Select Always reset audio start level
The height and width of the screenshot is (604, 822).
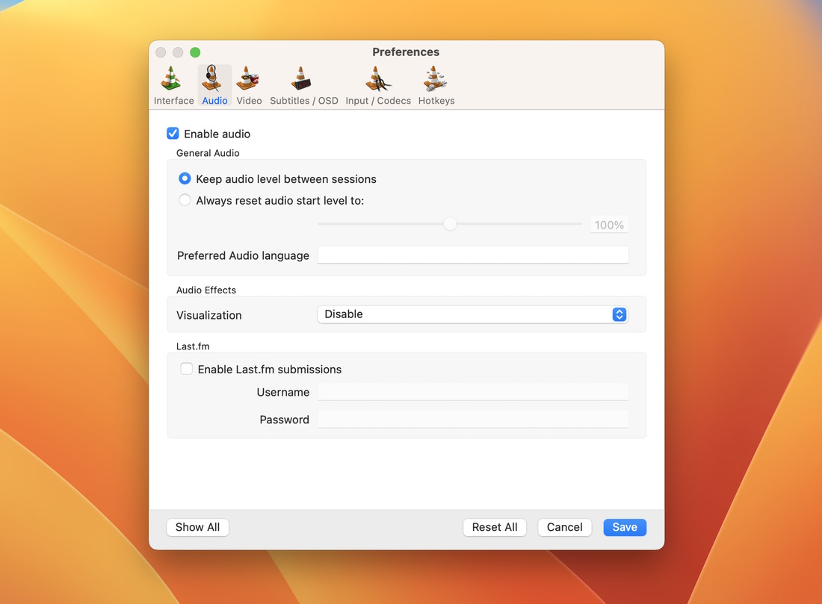(185, 200)
